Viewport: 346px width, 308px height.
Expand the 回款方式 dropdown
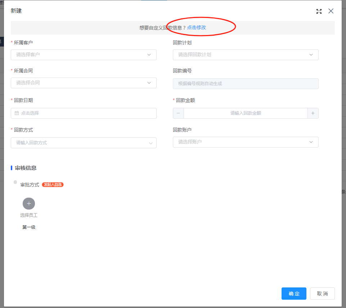84,143
